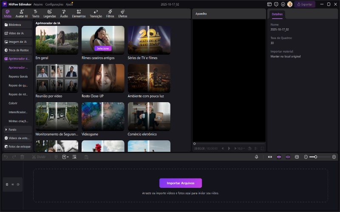Toggle track mute speaker icon

pos(18,184)
